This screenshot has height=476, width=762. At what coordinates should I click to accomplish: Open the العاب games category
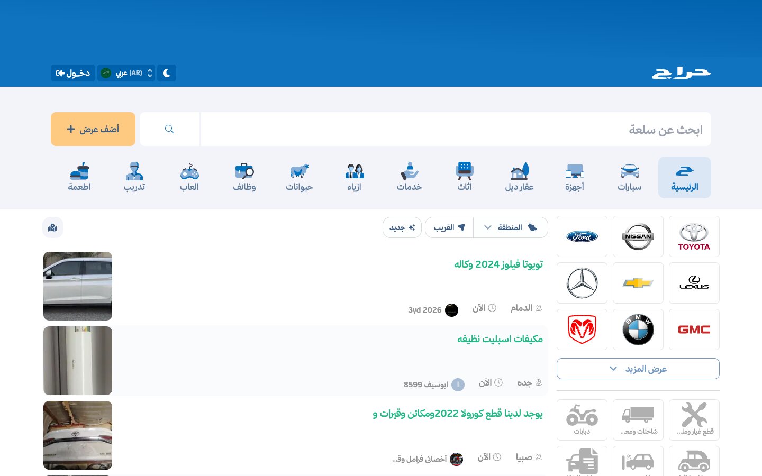pos(189,178)
